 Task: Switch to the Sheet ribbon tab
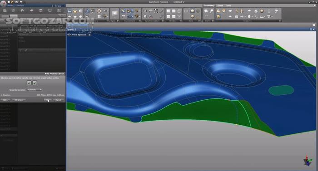[x=220, y=6]
